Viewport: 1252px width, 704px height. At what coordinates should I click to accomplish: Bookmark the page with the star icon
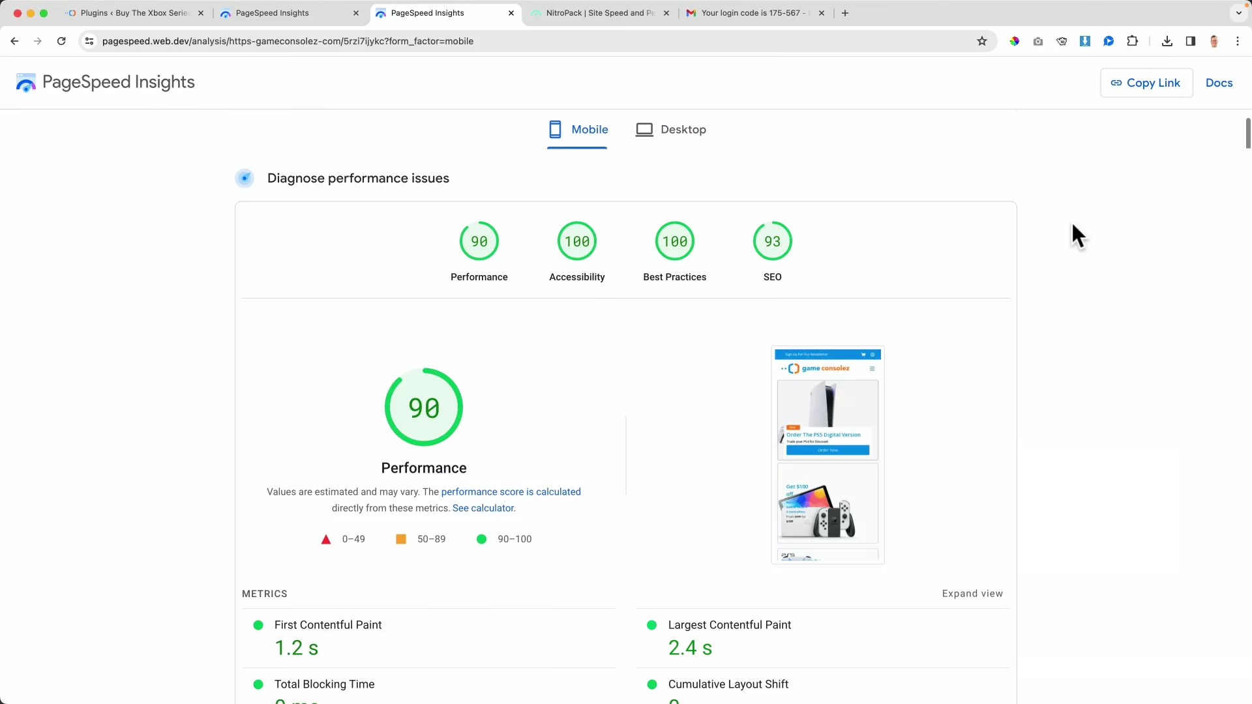tap(982, 41)
